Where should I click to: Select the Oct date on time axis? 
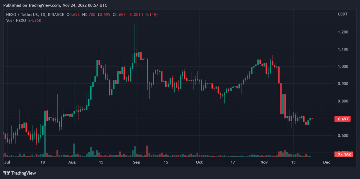(x=199, y=162)
